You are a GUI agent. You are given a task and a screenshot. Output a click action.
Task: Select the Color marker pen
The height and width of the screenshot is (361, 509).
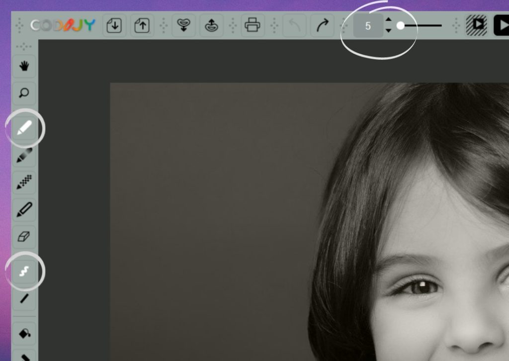click(23, 209)
